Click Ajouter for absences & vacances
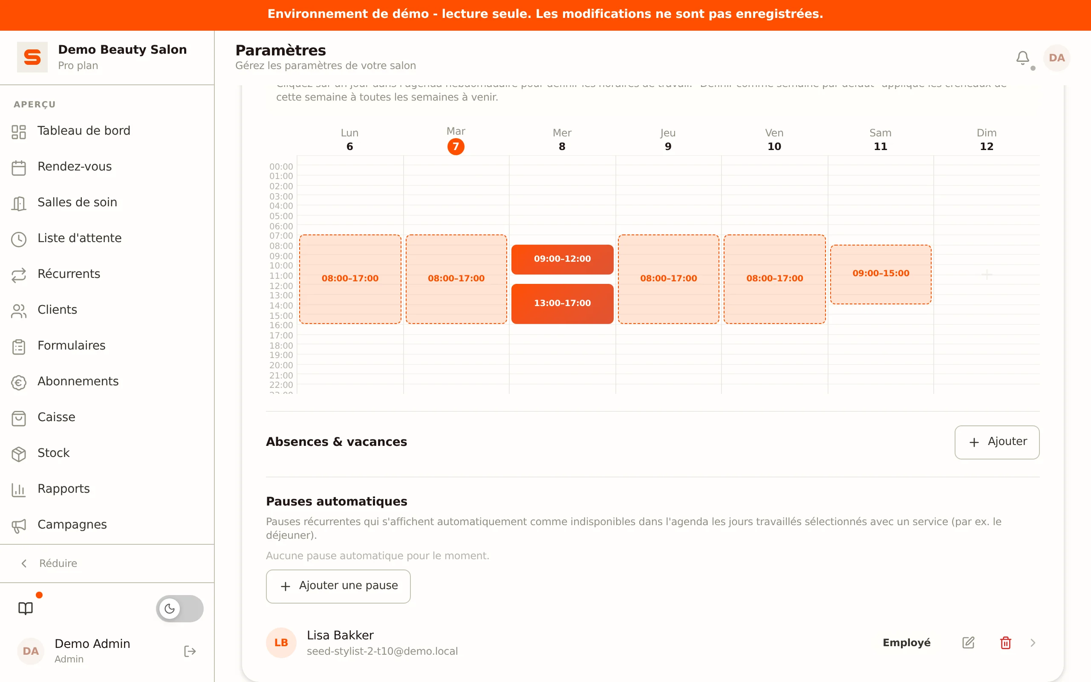 [997, 442]
